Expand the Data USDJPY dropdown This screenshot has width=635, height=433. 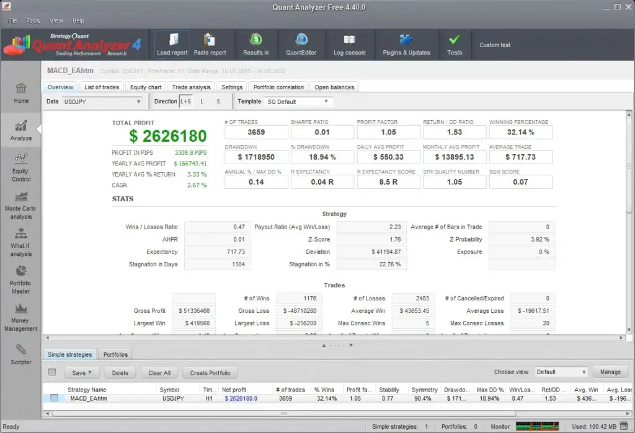[x=102, y=102]
